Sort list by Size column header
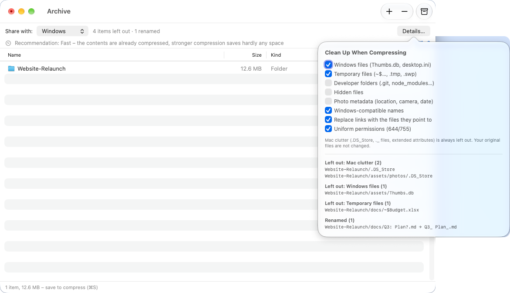This screenshot has height=293, width=510. click(257, 55)
